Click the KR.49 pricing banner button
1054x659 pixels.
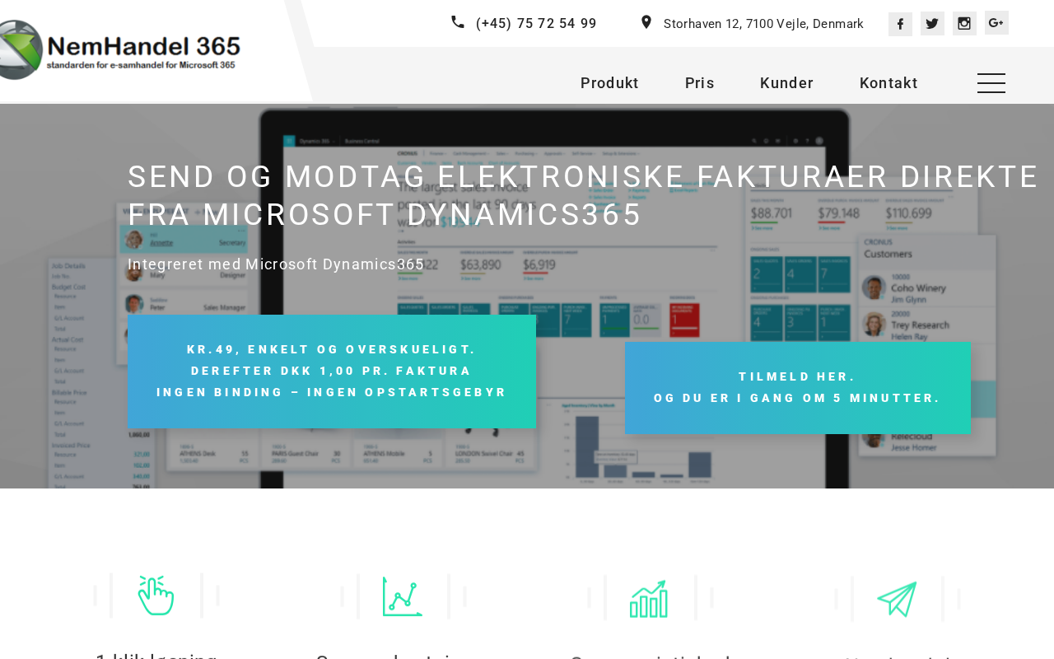[332, 372]
